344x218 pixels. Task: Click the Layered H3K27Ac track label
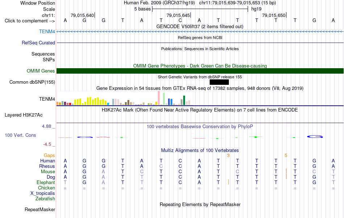(24, 115)
